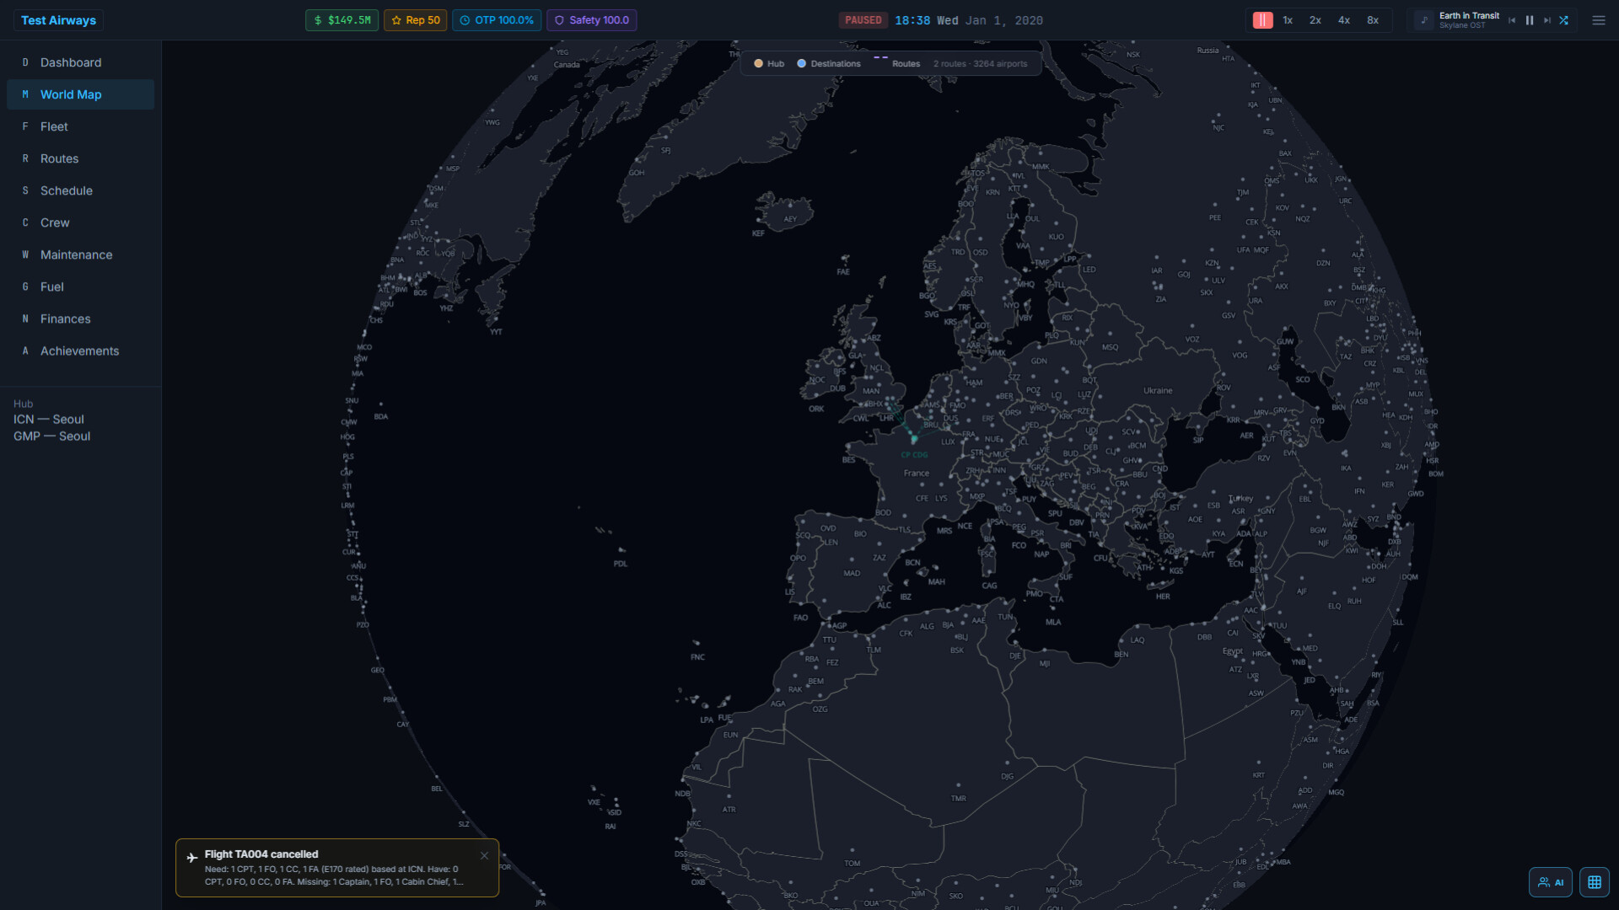
Task: Click the PAUSED status label
Action: point(863,20)
